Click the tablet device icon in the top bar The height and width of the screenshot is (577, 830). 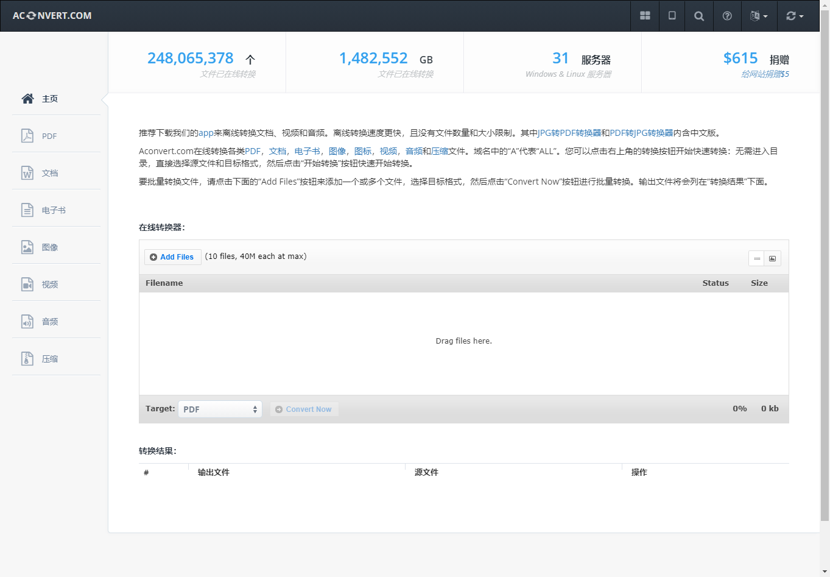coord(672,16)
